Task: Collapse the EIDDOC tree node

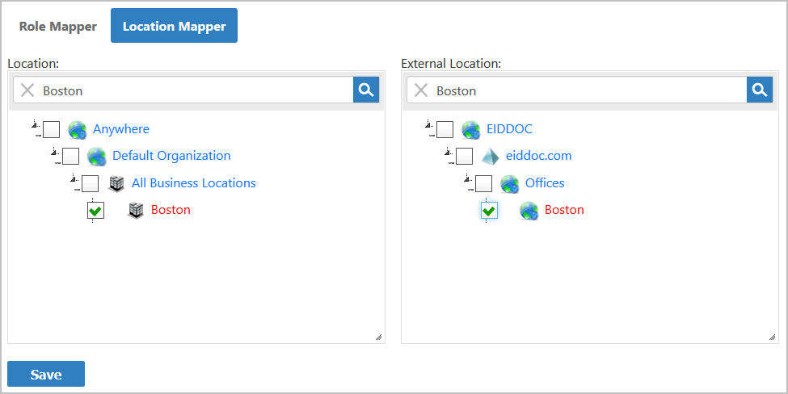Action: coord(428,126)
